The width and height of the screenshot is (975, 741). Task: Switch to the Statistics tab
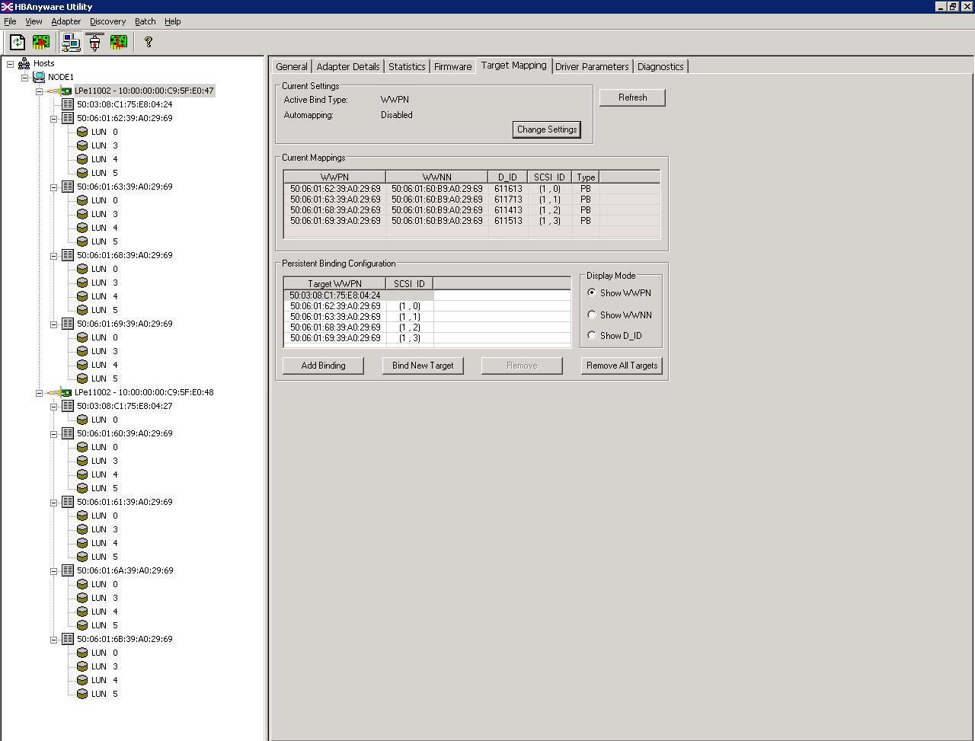click(407, 67)
